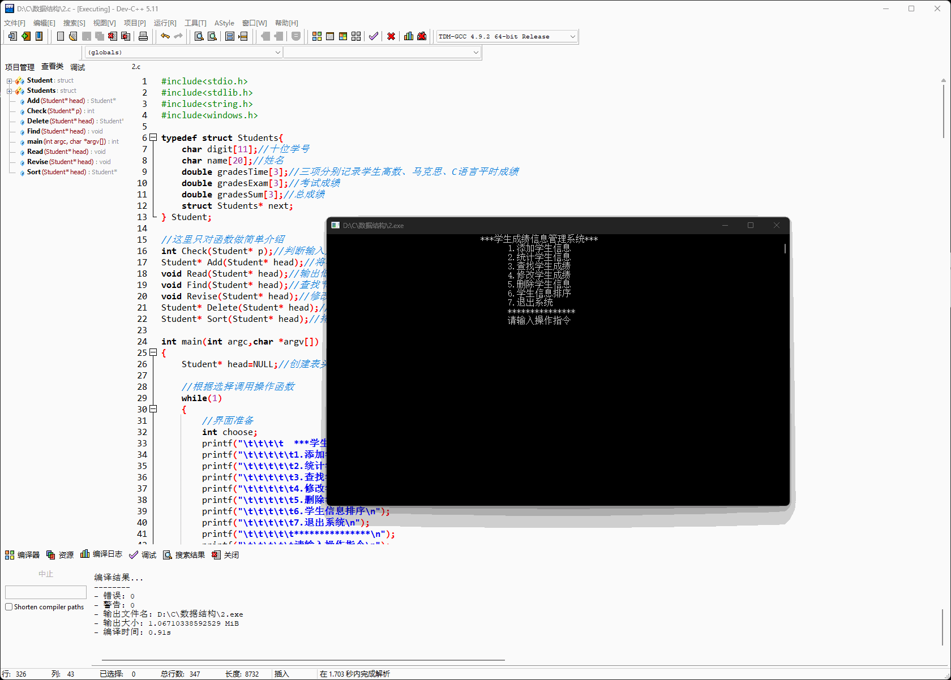The image size is (951, 680).
Task: Open the 搜索[S] menu
Action: click(x=74, y=23)
